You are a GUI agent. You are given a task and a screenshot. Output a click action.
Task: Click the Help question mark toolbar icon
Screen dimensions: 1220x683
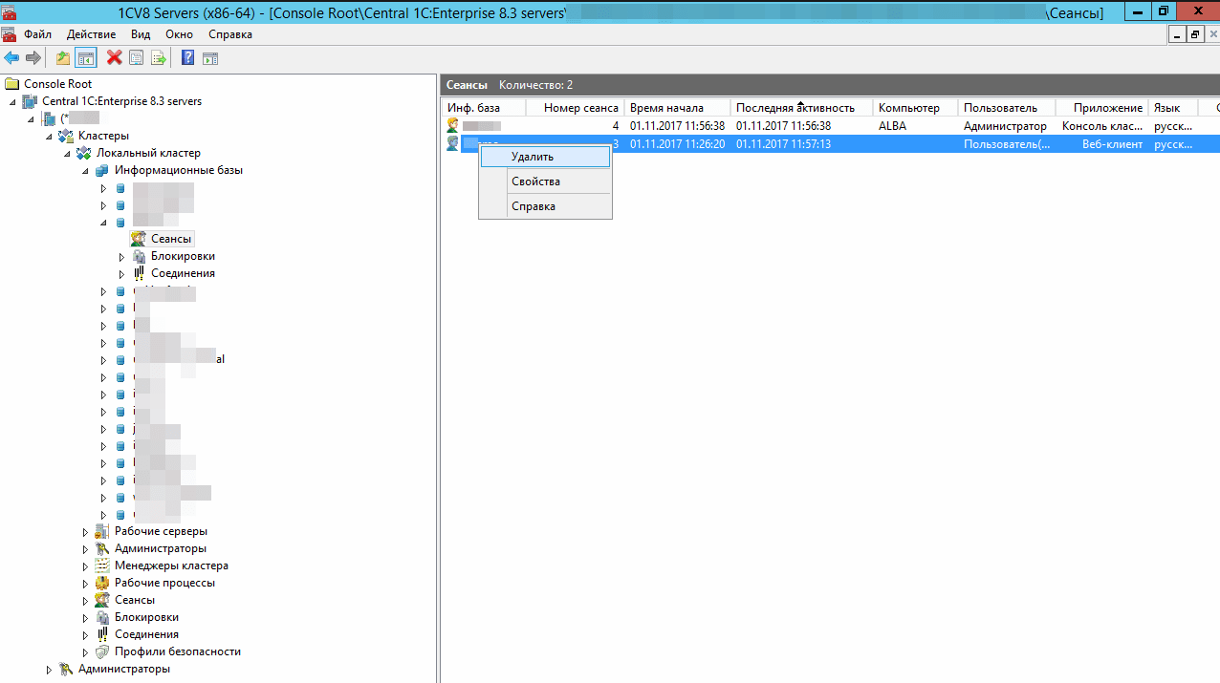pos(187,57)
